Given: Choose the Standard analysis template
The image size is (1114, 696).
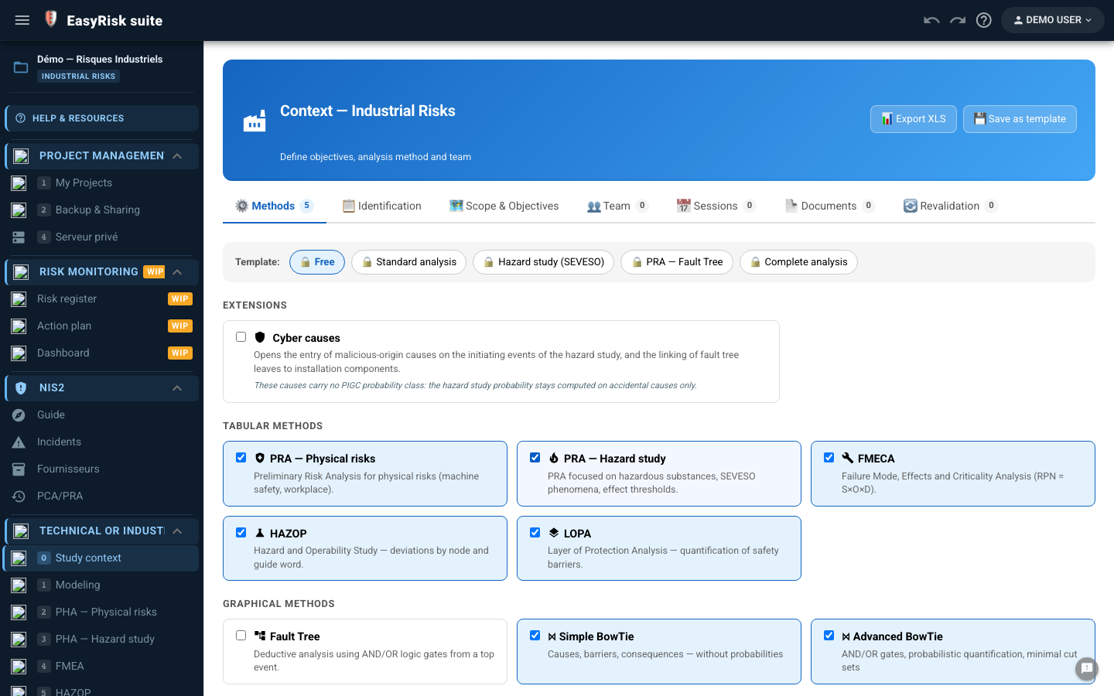Looking at the screenshot, I should (x=408, y=262).
